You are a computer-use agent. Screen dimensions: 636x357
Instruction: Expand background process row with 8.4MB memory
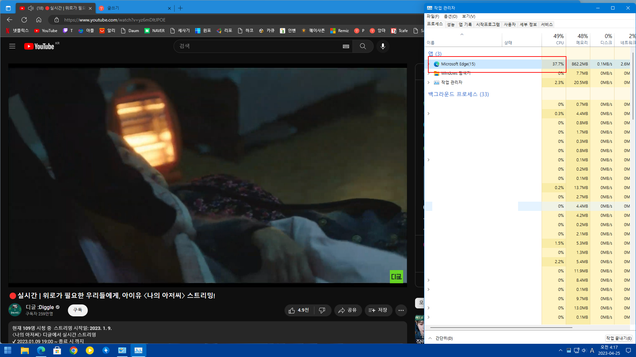pos(429,280)
